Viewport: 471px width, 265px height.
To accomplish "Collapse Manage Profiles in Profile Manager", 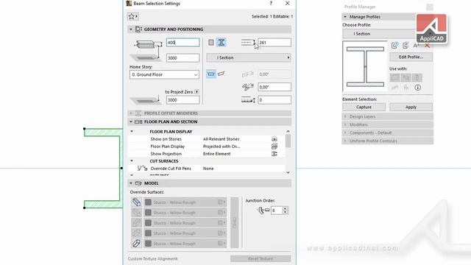I will 345,17.
